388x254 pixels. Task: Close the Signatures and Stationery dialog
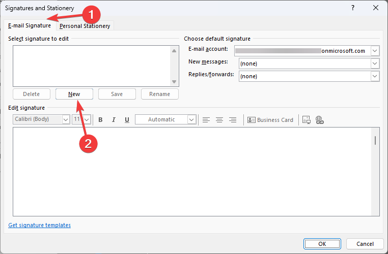[x=376, y=8]
